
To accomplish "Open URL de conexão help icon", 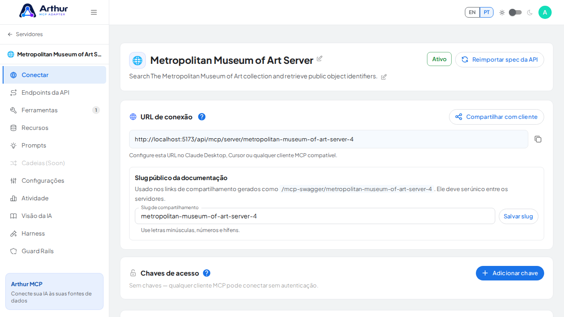I will point(202,117).
